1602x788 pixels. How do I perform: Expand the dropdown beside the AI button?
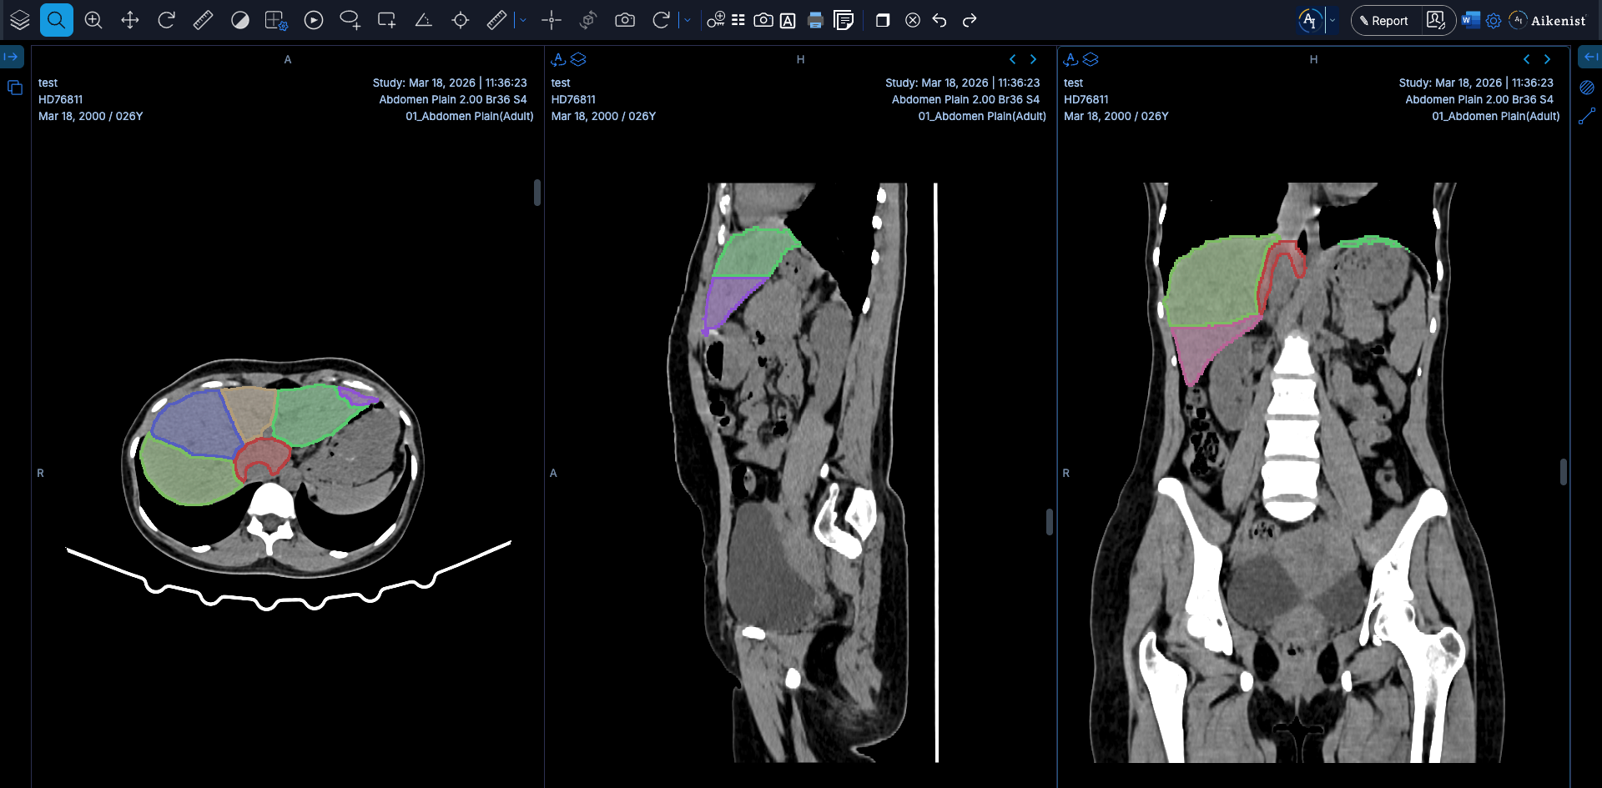tap(1332, 20)
